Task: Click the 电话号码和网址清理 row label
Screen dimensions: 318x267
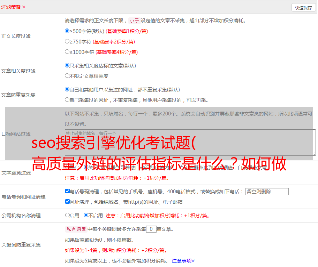Action: click(x=23, y=197)
